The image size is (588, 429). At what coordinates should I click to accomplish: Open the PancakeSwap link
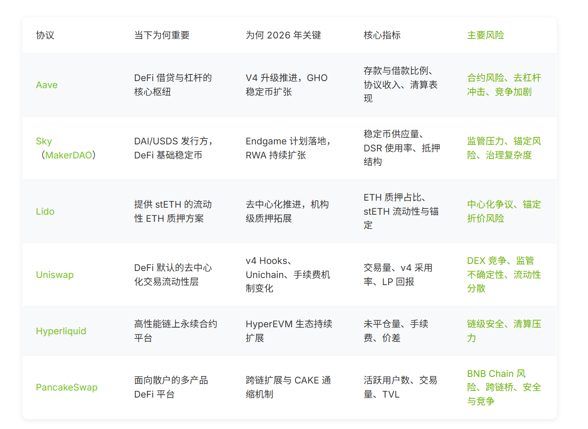click(67, 387)
